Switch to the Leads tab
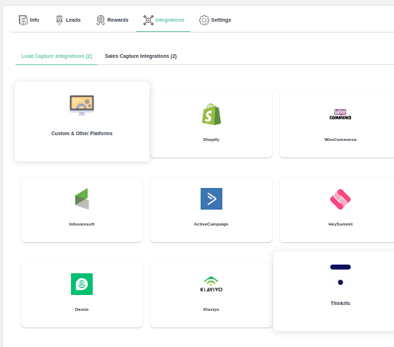This screenshot has height=347, width=394. 68,20
